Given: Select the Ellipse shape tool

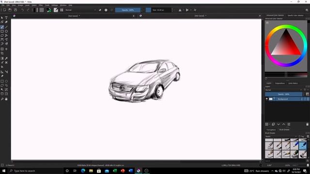Looking at the screenshot, I should click(x=6, y=31).
